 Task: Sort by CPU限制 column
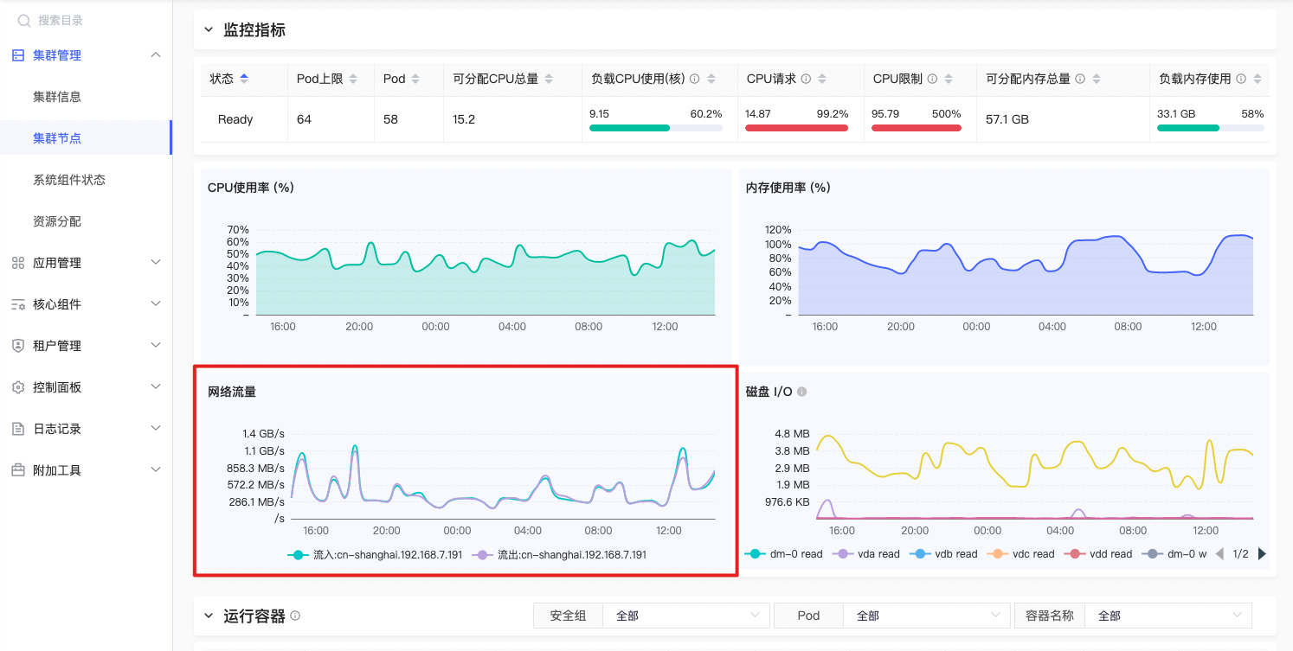(x=949, y=79)
